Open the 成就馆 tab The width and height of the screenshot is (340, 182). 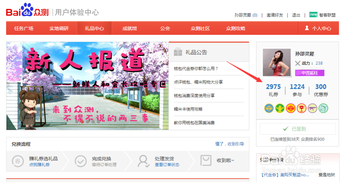(130, 28)
